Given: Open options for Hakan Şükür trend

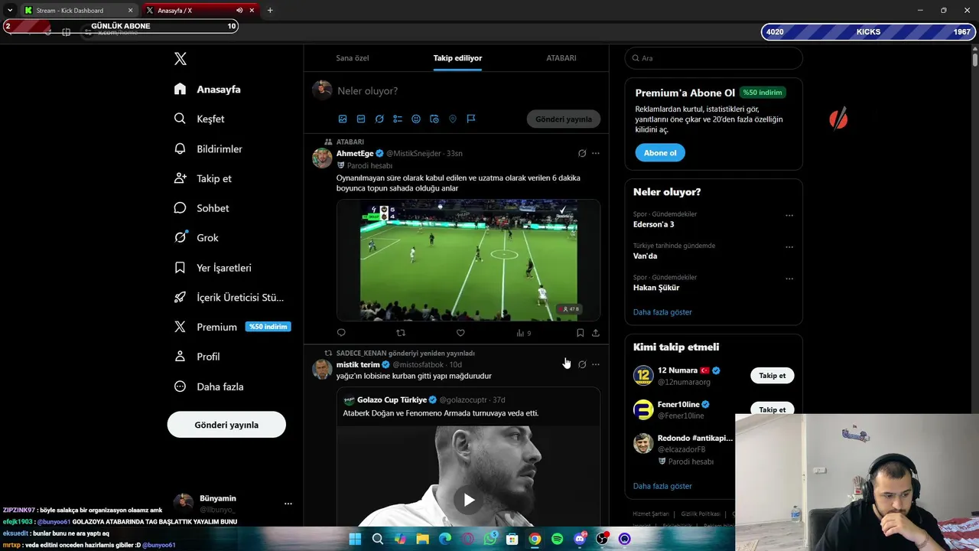Looking at the screenshot, I should tap(789, 279).
